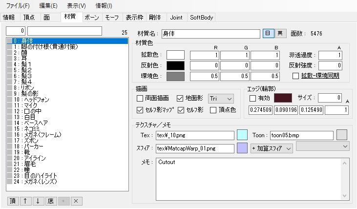The width and height of the screenshot is (357, 209).
Task: Move material to bottom with 底 button
Action: (x=50, y=201)
